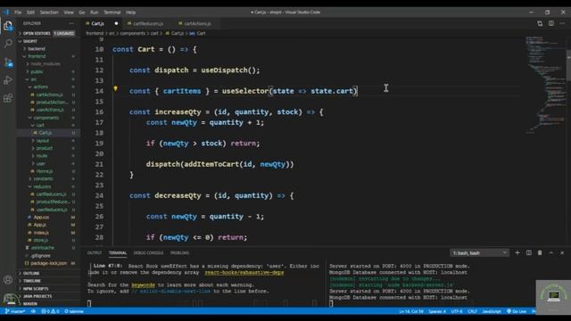The image size is (571, 321).
Task: Create a new terminal with plus icon
Action: click(517, 252)
